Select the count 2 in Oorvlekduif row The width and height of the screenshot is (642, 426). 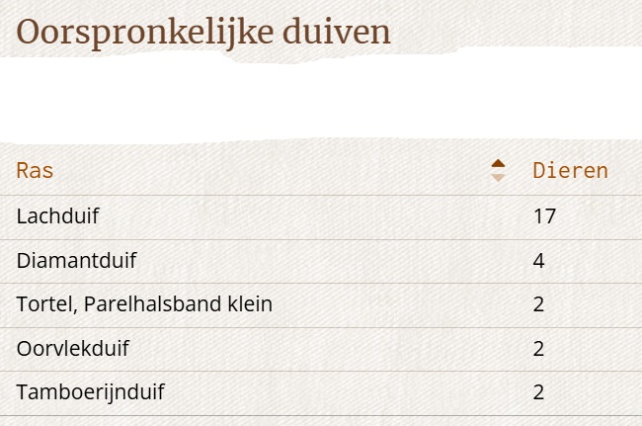[539, 349]
